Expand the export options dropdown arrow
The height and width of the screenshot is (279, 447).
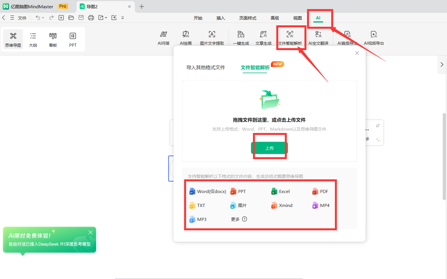(x=106, y=18)
